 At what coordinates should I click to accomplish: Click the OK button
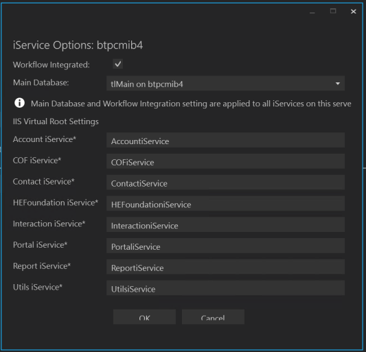click(144, 317)
